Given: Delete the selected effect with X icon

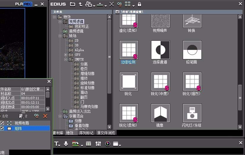Looking at the screenshot, I should click(x=112, y=4).
